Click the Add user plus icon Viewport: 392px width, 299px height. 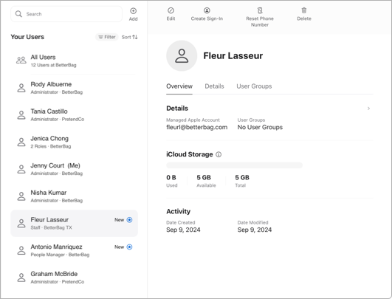click(x=133, y=11)
